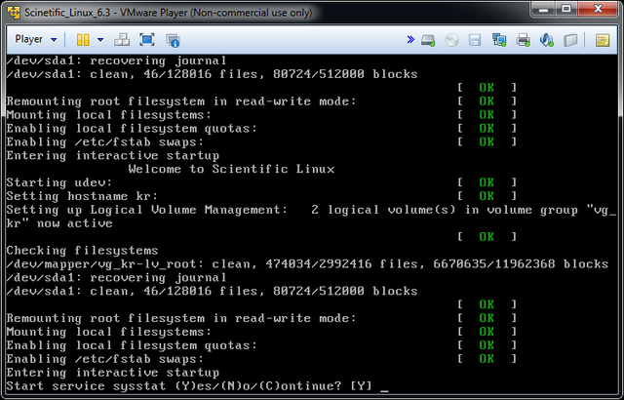Viewport: 624px width, 400px height.
Task: Minimize the VMware Player window
Action: pos(539,11)
